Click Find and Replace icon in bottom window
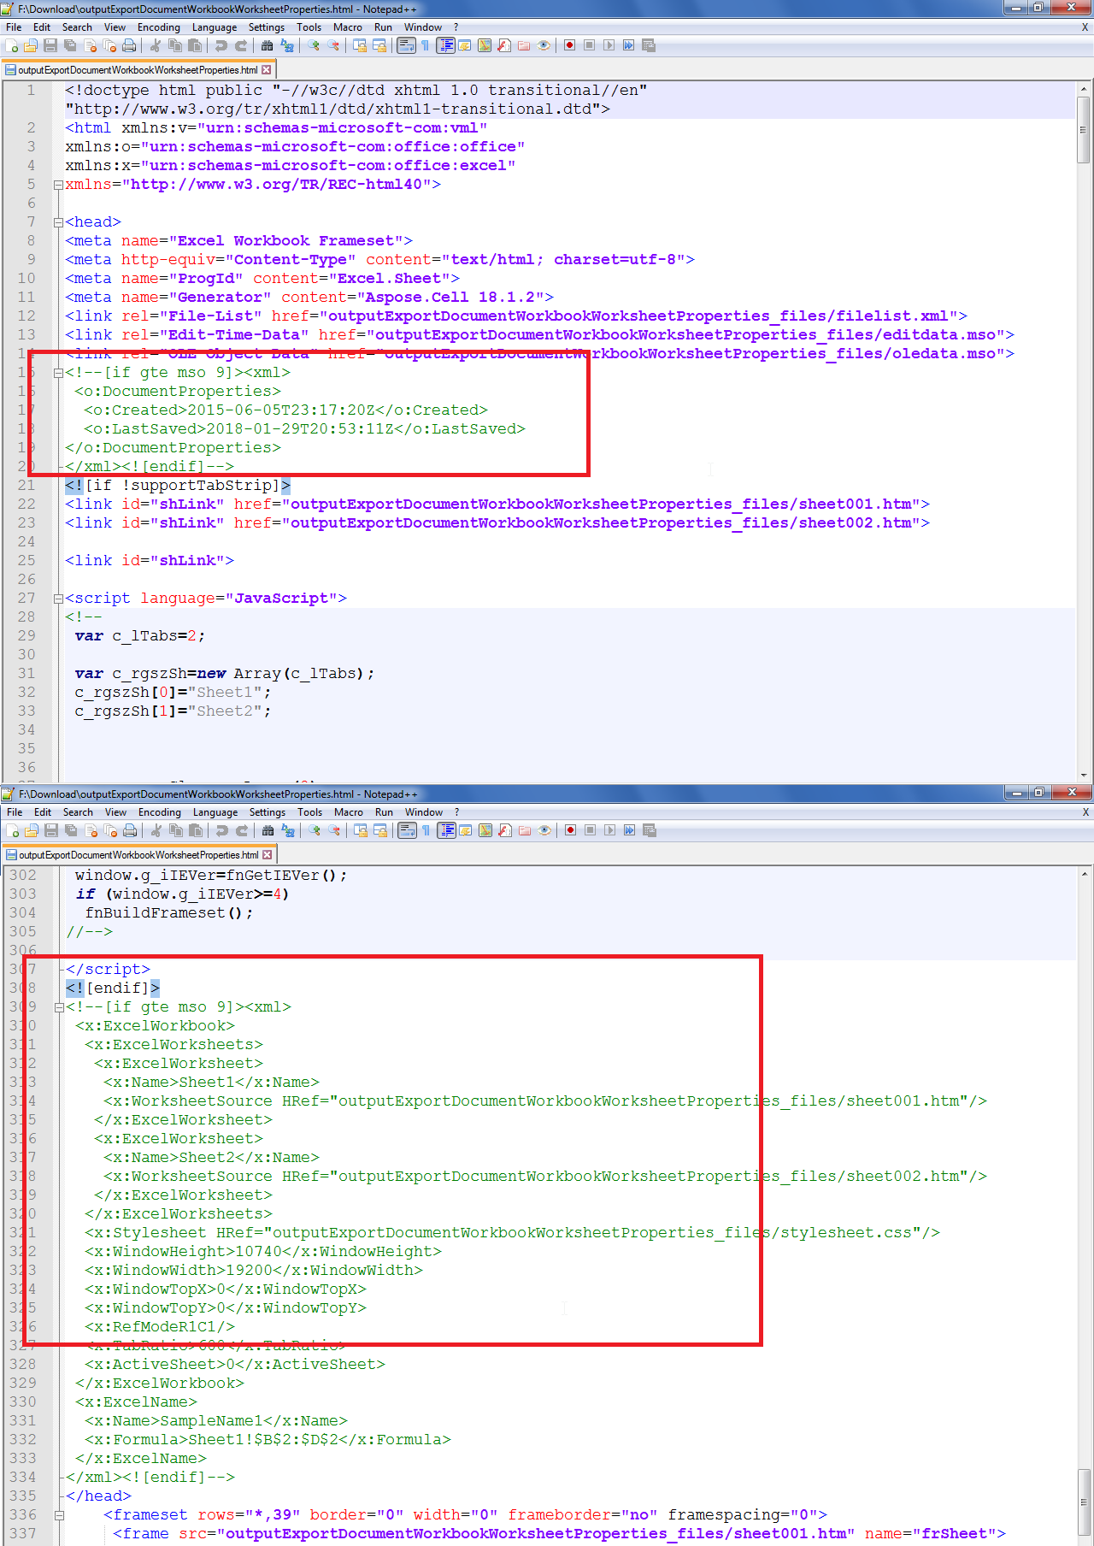 click(288, 830)
